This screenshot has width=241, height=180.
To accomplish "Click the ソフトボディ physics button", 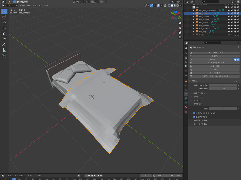I will point(215,66).
